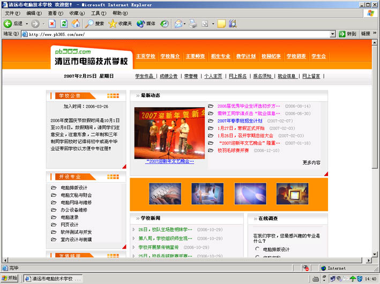The width and height of the screenshot is (380, 284).
Task: Click the 主页学校 navigation tab
Action: (x=145, y=56)
